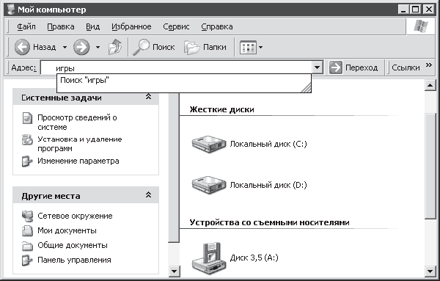The width and height of the screenshot is (440, 281).
Task: Select suggestion Поиск "игры"
Action: (x=184, y=80)
